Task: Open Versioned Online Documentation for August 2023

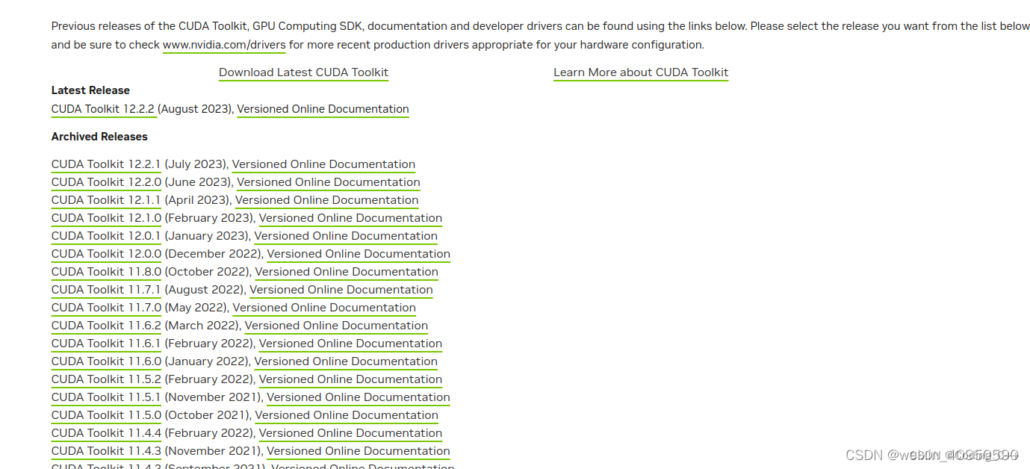Action: click(x=323, y=109)
